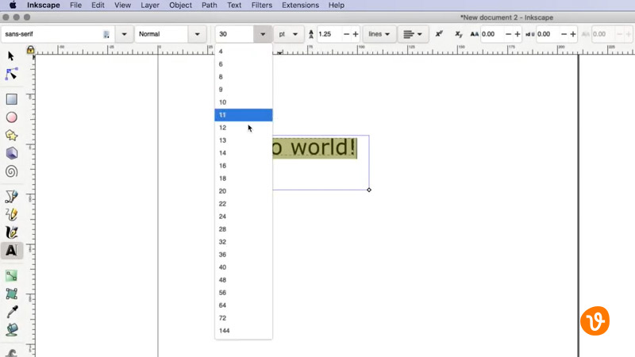Select the Spiral tool
Screen dimensions: 635x357
[x=11, y=171]
